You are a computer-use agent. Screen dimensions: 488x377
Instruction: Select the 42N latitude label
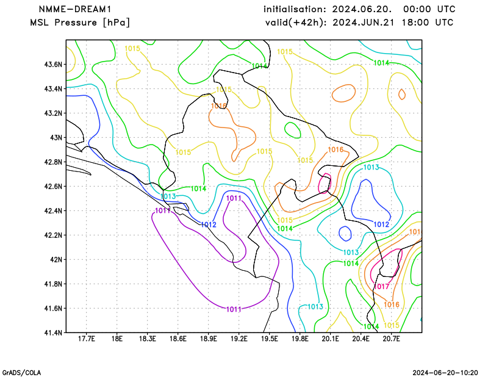coord(56,259)
